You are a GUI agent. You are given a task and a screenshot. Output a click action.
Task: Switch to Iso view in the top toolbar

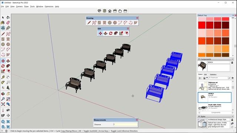coord(99,11)
